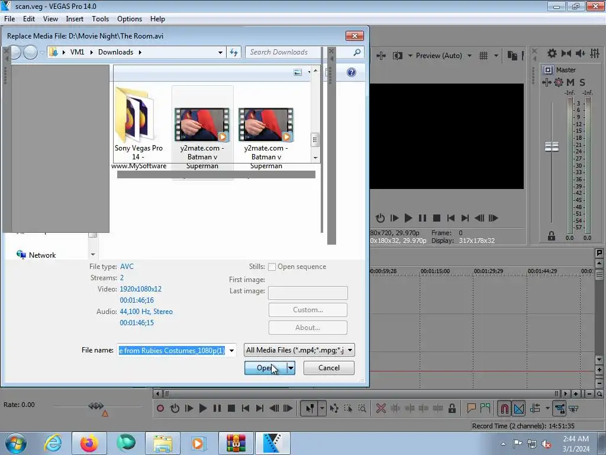606x455 pixels.
Task: Enable the Open sequence checkbox
Action: tap(272, 267)
